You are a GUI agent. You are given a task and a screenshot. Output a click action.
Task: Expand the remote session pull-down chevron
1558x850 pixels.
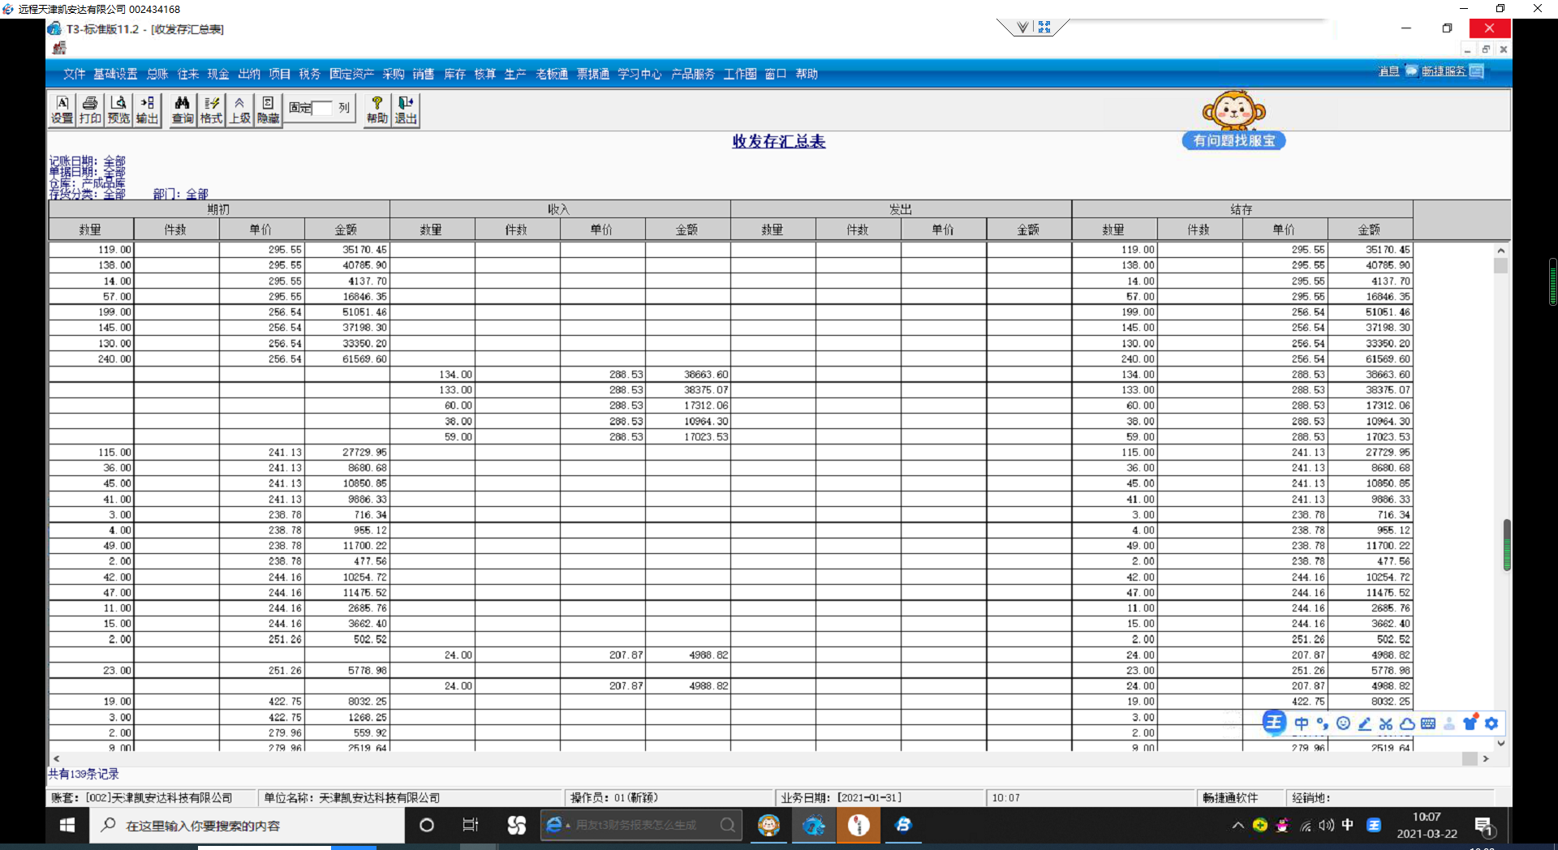pyautogui.click(x=1022, y=28)
